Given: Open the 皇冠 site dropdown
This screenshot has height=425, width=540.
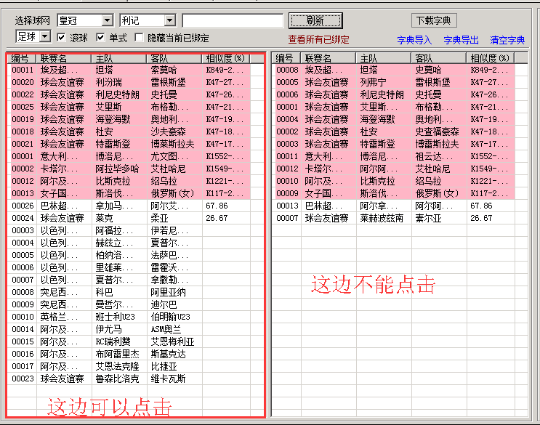Looking at the screenshot, I should 108,20.
